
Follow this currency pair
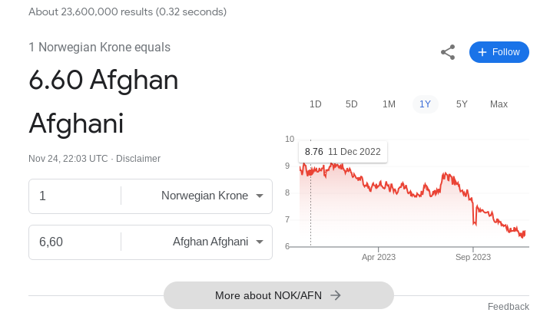499,52
